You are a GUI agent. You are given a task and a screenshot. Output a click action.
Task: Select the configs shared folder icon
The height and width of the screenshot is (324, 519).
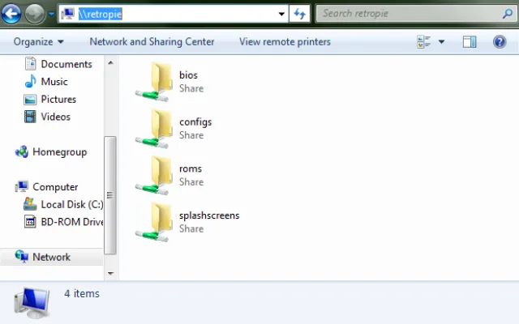point(154,128)
